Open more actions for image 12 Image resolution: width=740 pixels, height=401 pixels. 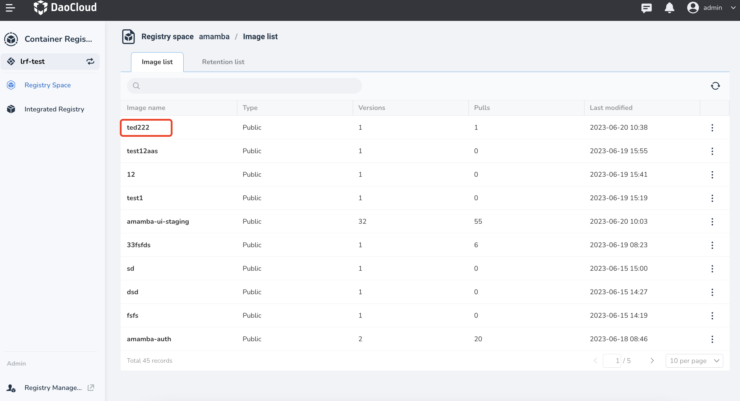[x=712, y=175]
